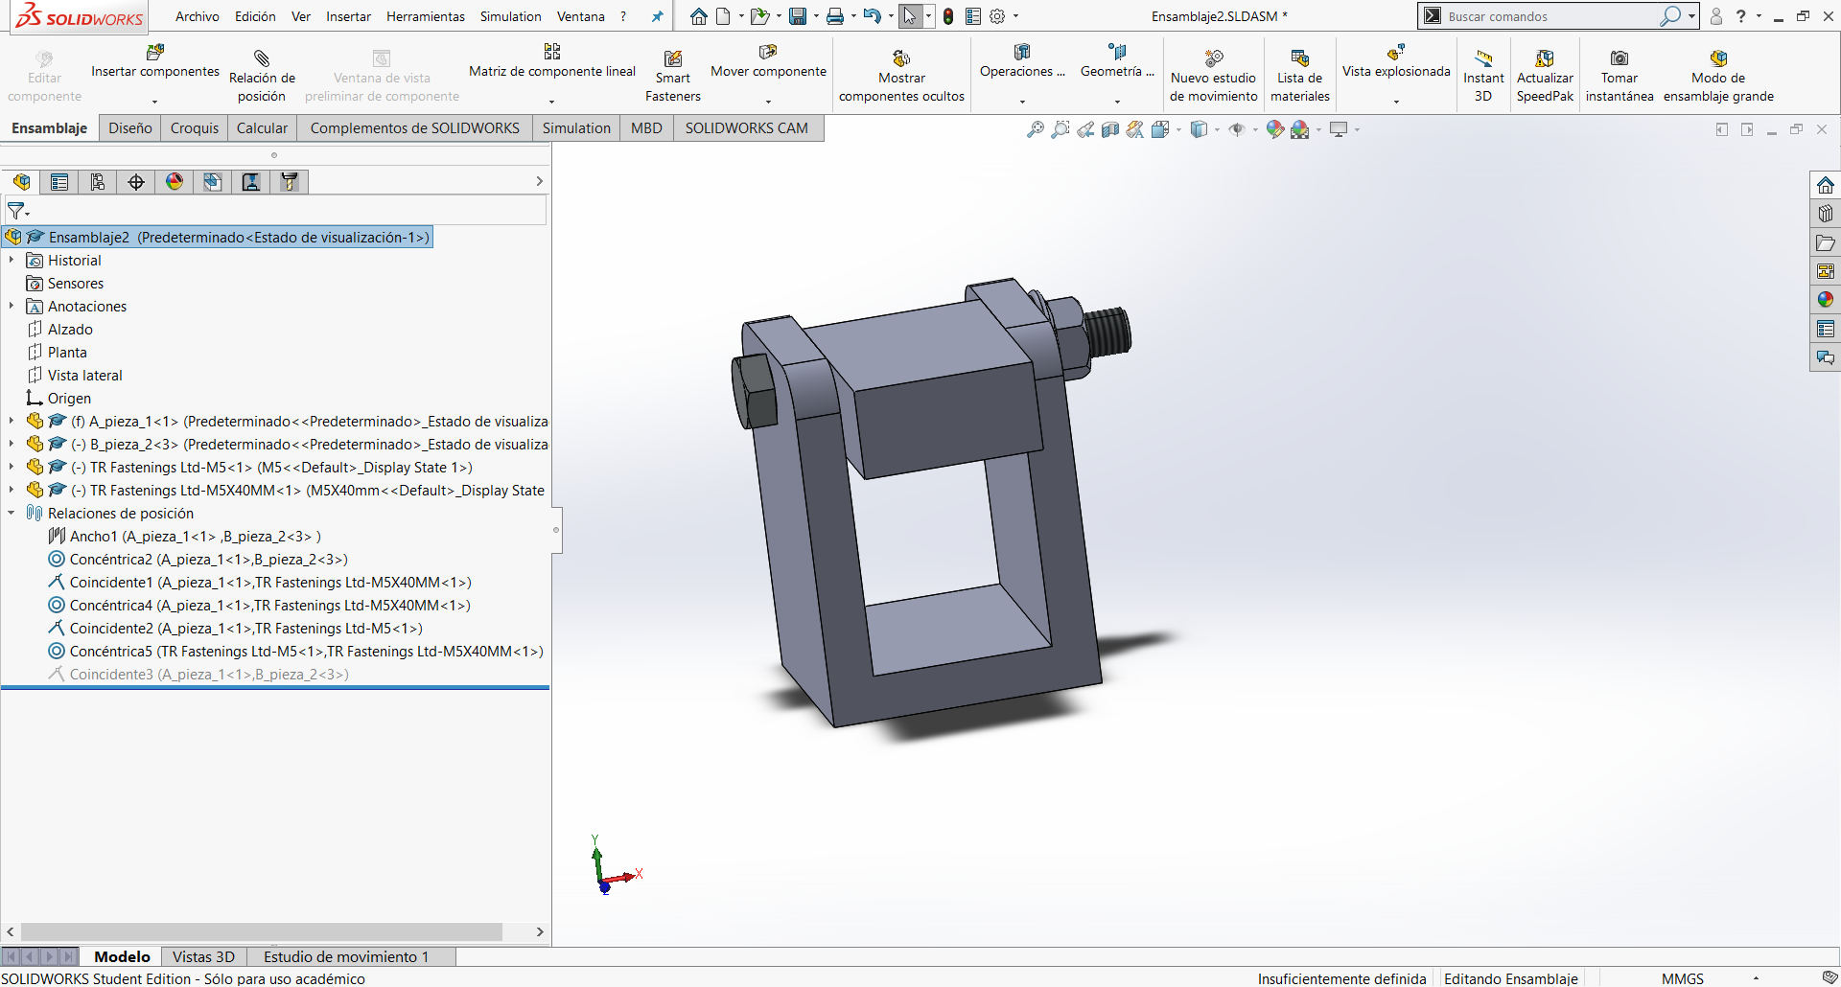
Task: Toggle Modo de ensamblaje grande
Action: [x=1717, y=59]
